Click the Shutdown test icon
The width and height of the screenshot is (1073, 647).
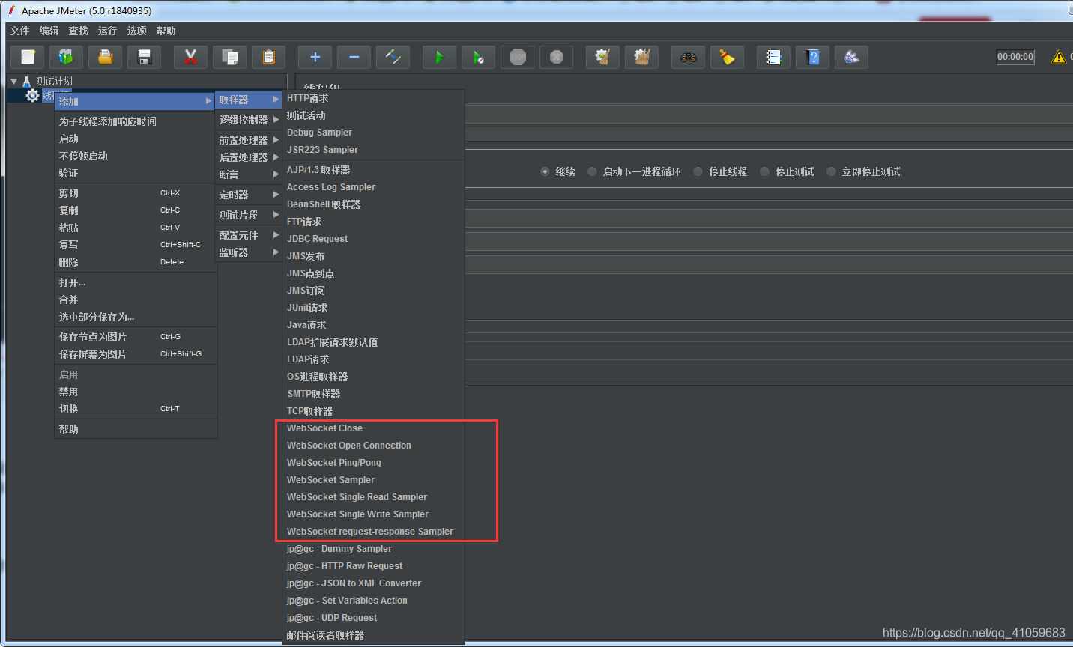[557, 57]
